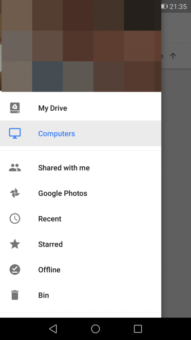The image size is (191, 340).
Task: Tap the Android back button
Action: coord(53,329)
